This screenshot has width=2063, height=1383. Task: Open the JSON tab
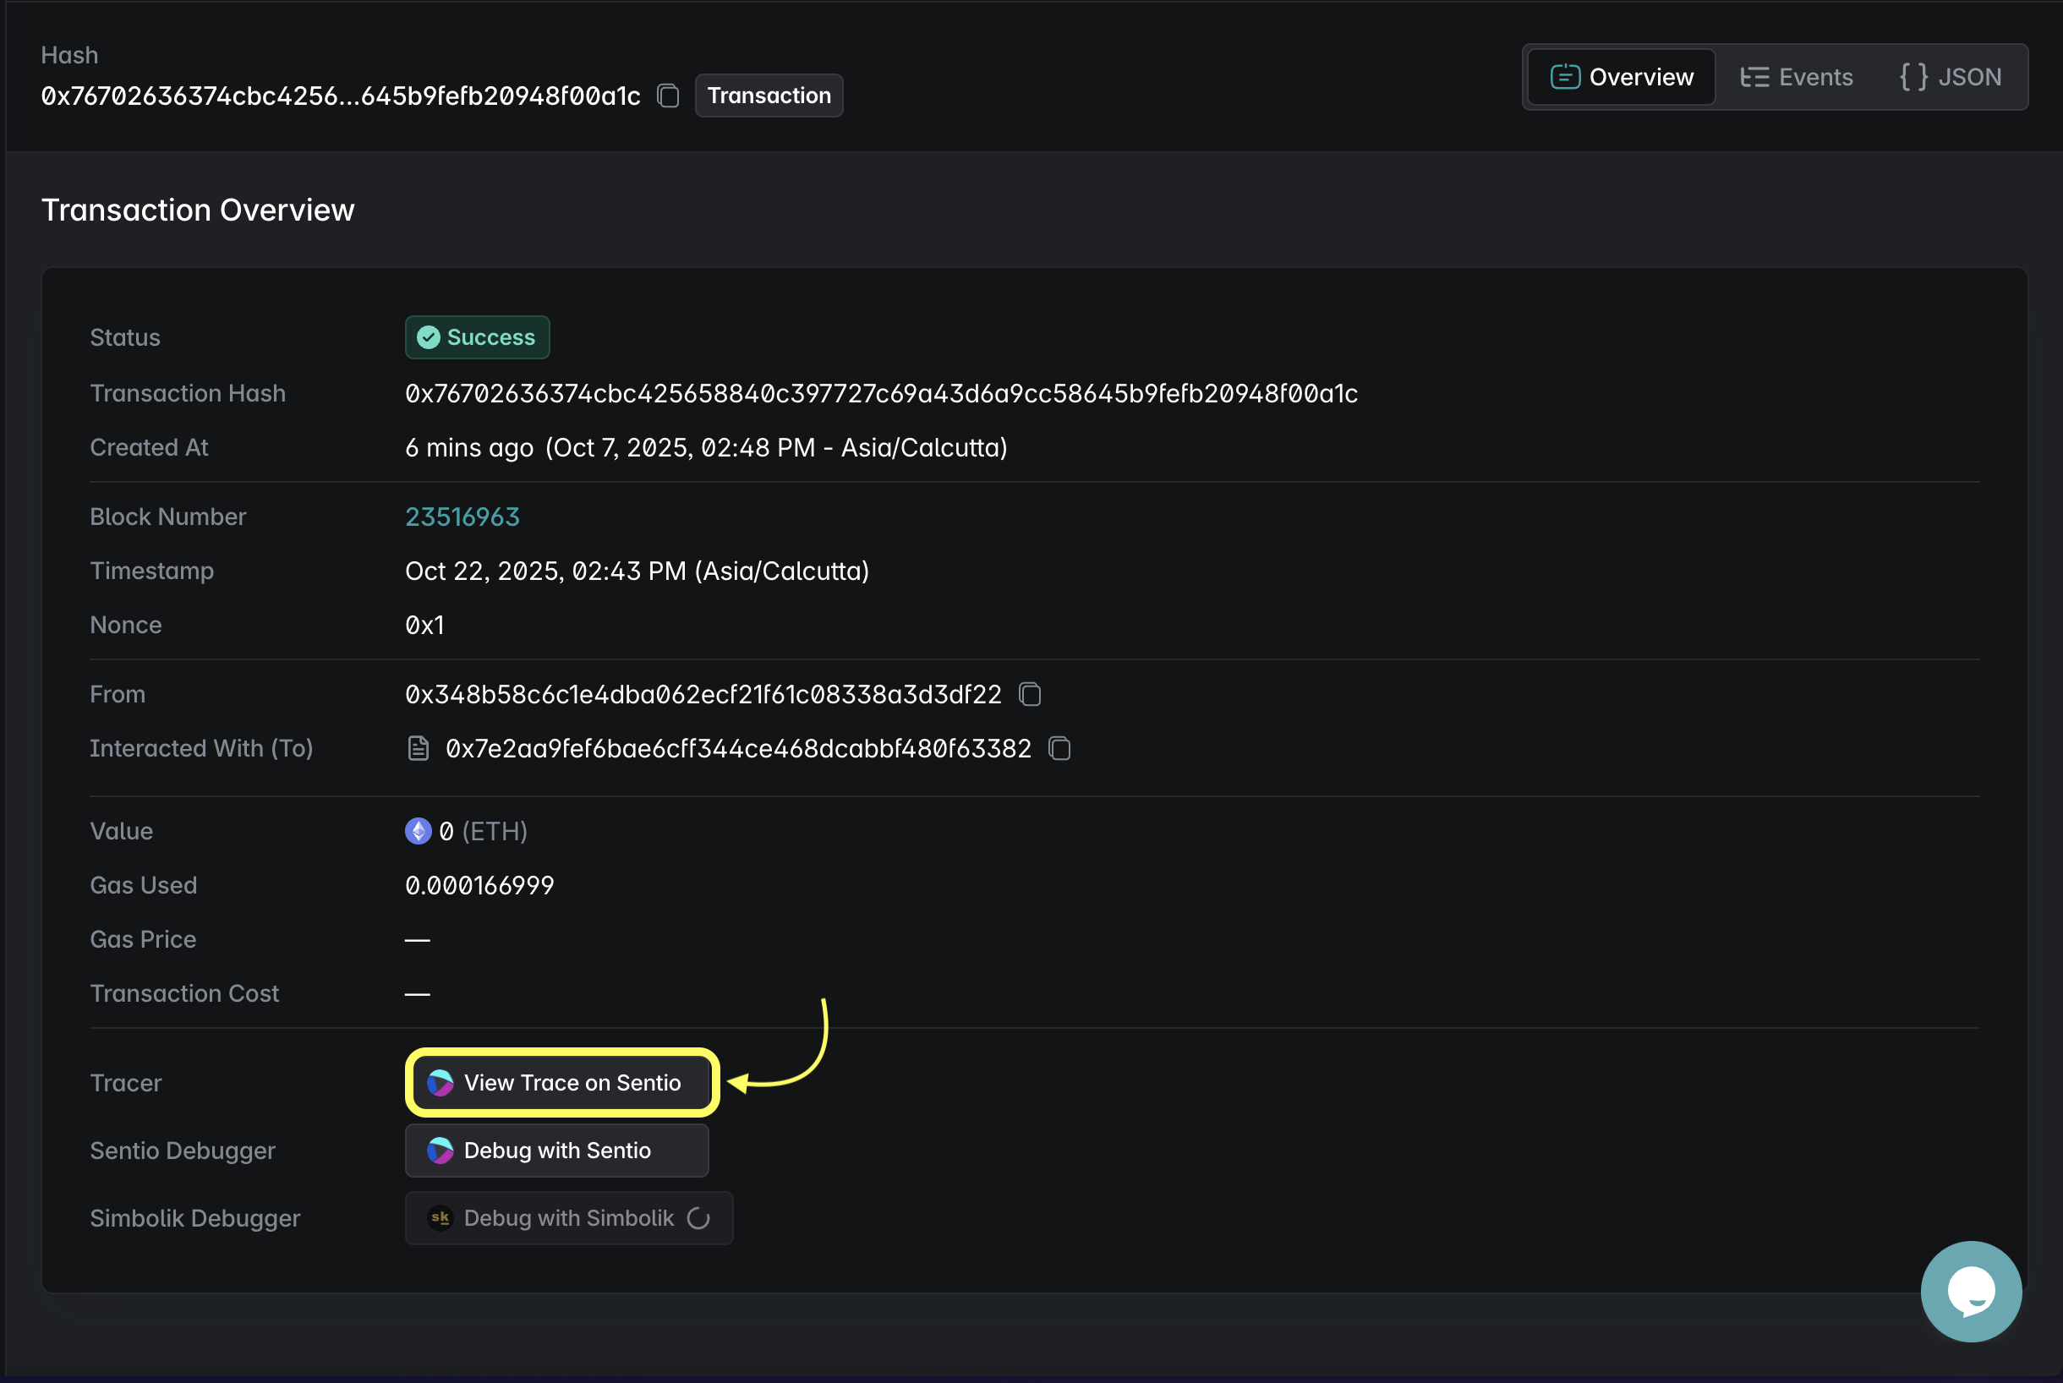(x=1950, y=77)
